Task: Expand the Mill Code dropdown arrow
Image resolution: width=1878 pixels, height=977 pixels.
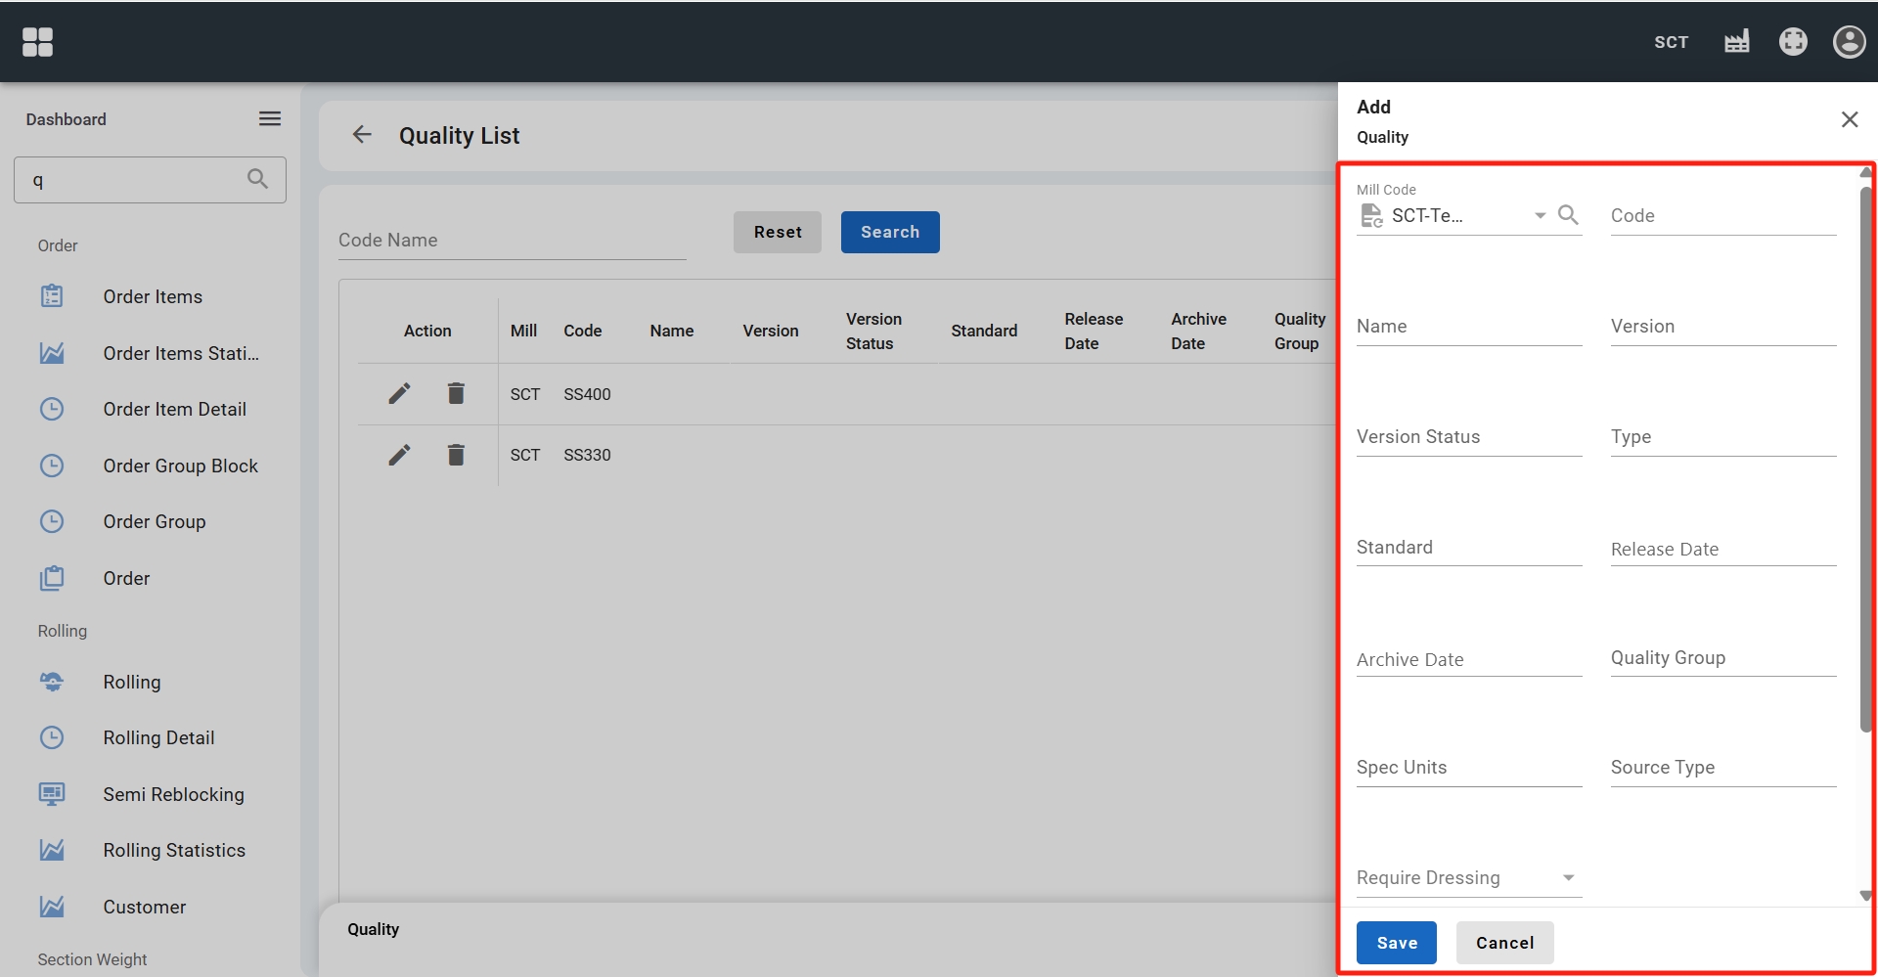Action: (1540, 215)
